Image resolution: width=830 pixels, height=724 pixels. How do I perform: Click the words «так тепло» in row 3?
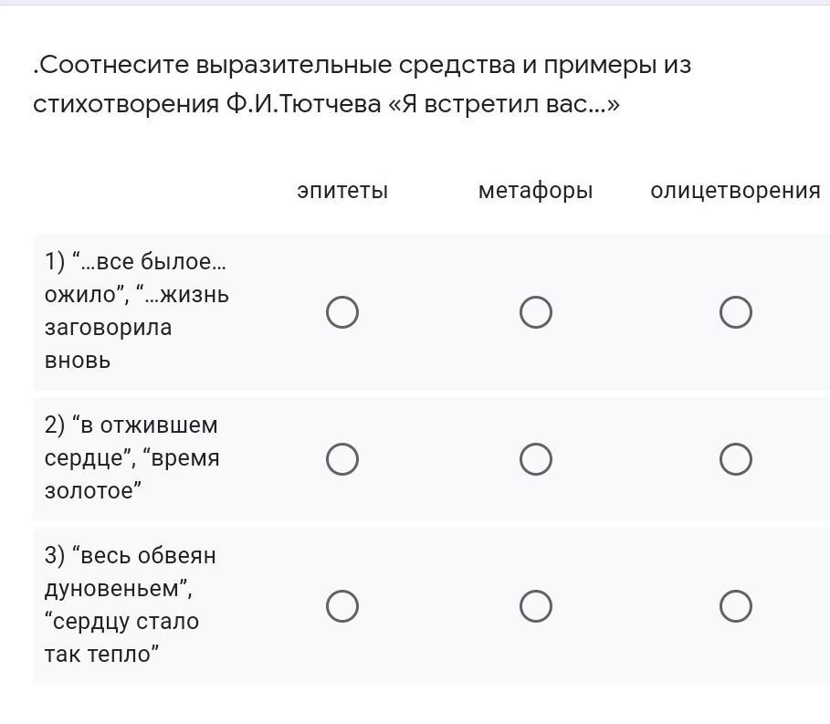click(101, 654)
